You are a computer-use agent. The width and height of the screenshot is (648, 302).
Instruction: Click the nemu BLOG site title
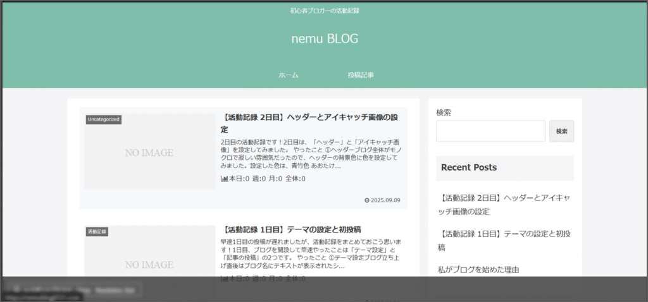click(x=325, y=39)
